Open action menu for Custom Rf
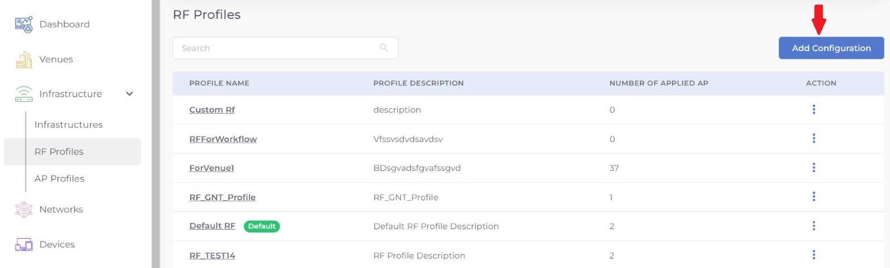The width and height of the screenshot is (890, 268). coord(813,109)
